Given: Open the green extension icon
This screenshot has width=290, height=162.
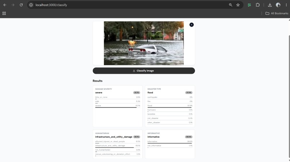Looking at the screenshot, I should (x=249, y=5).
